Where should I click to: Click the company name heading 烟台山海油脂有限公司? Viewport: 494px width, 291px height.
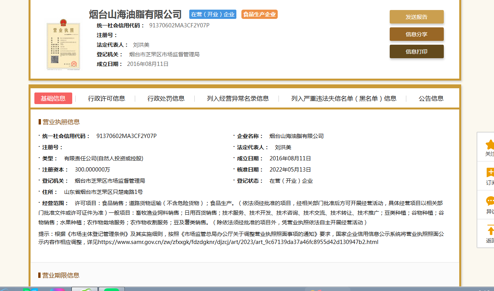coord(135,15)
